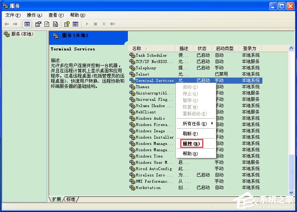This screenshot has width=297, height=212.
Task: Select the Workstation service row
Action: coord(148,188)
